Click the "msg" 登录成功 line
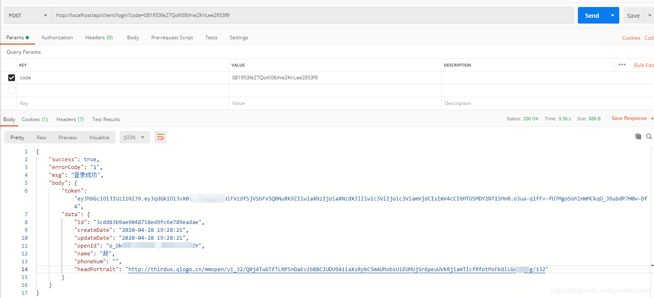Screen dimensions: 654x298 tap(76, 175)
